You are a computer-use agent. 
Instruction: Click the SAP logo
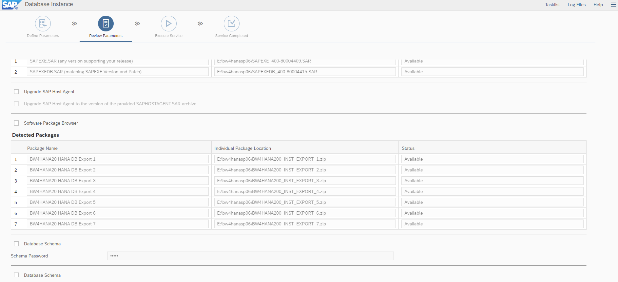tap(11, 5)
